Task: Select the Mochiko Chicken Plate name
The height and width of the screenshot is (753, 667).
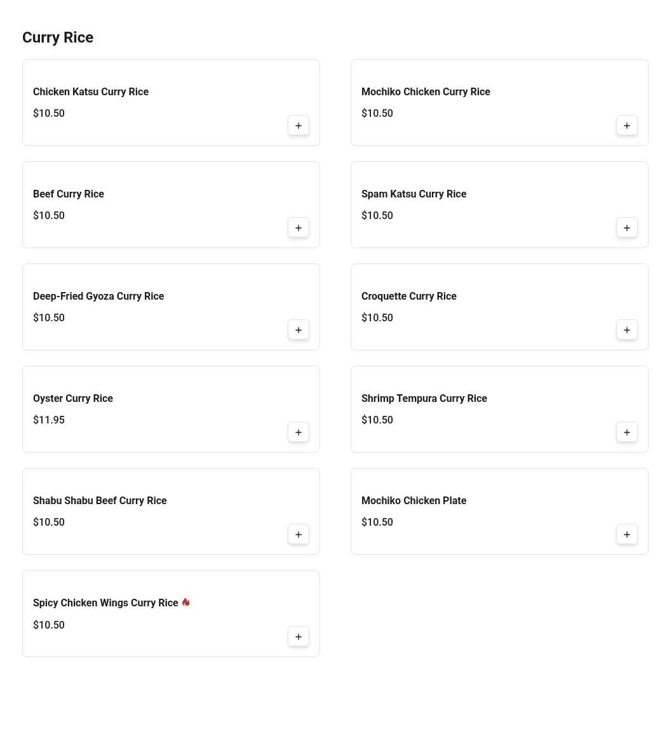Action: click(x=414, y=501)
